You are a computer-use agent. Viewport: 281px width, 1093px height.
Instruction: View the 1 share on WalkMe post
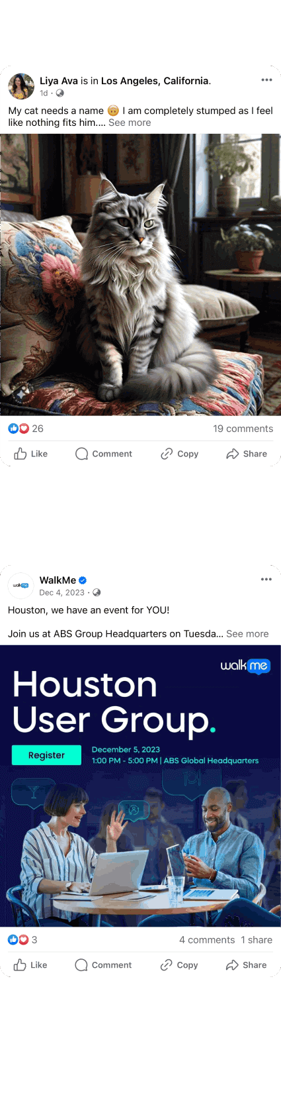click(257, 940)
